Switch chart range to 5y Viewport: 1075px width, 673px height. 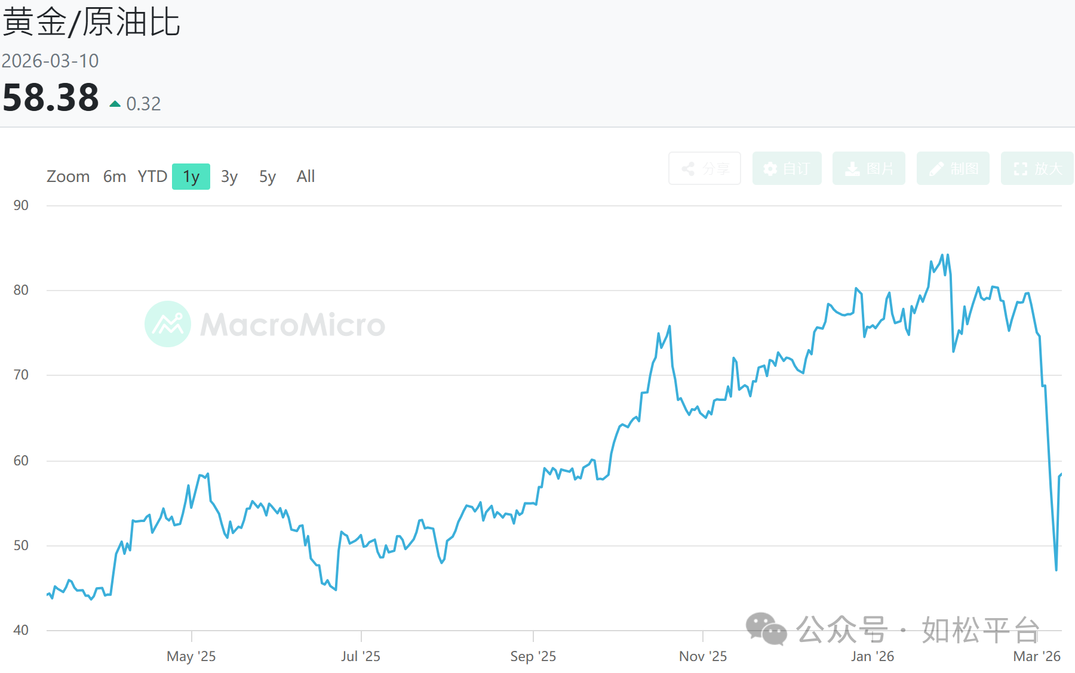click(x=268, y=177)
